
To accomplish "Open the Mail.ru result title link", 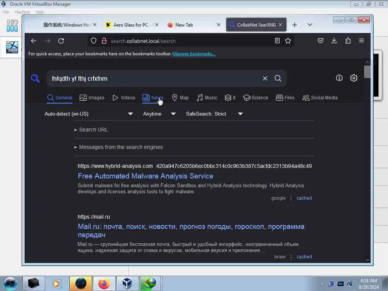I will tap(191, 231).
